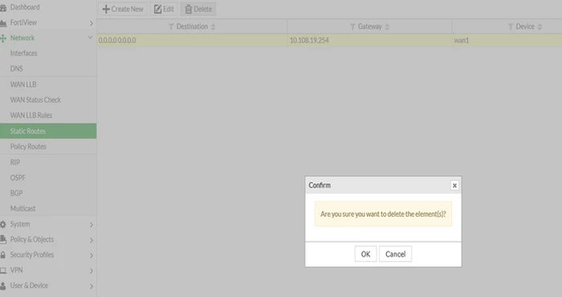
Task: Click the Destination column filter icon
Action: (x=171, y=26)
